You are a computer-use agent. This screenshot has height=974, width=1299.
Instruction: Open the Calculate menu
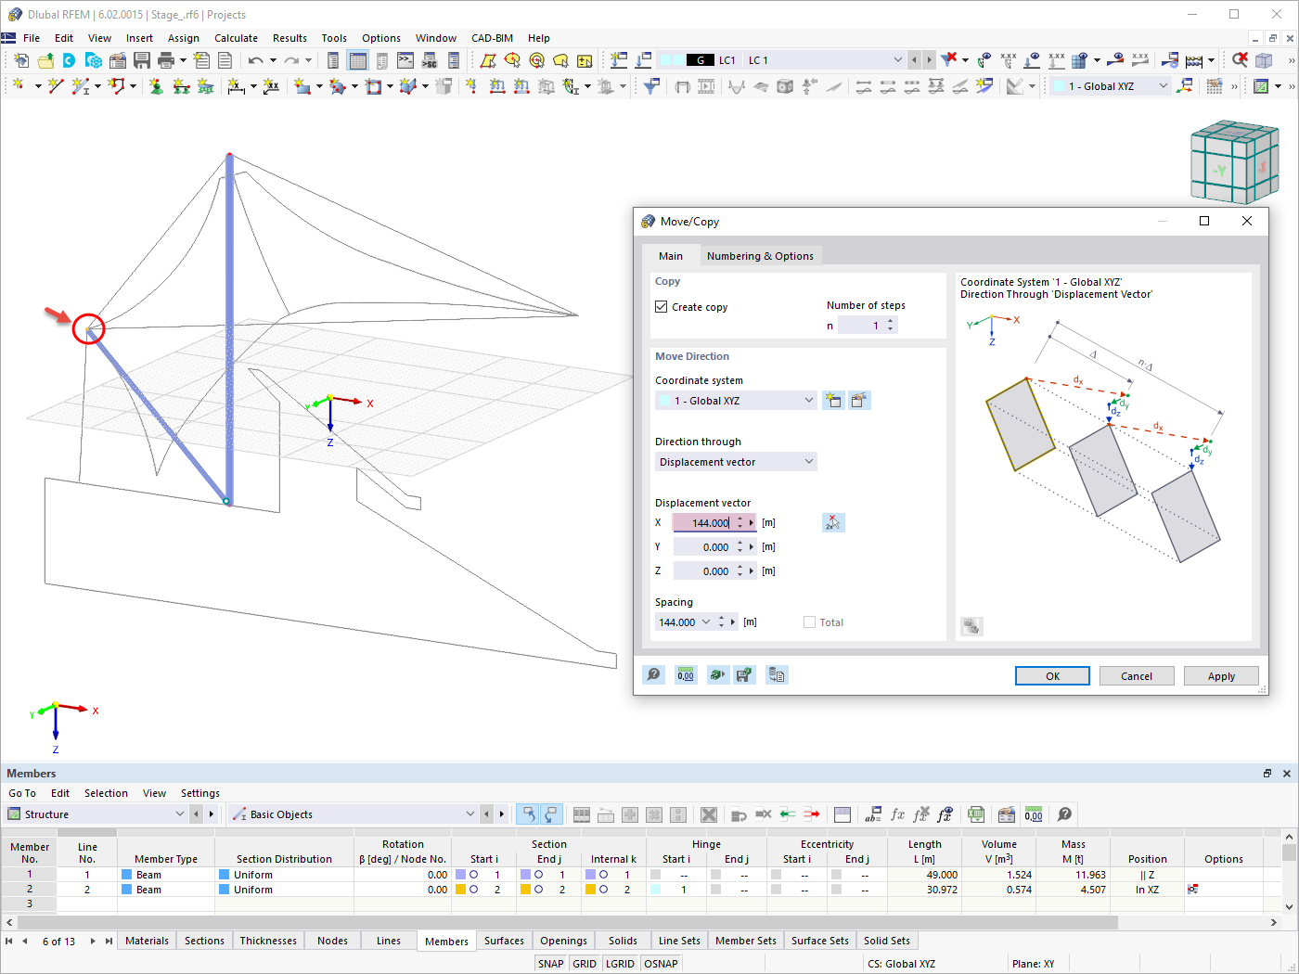(236, 38)
